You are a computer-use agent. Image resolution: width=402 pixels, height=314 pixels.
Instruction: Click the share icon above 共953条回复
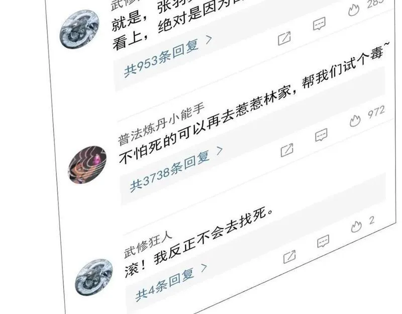[284, 39]
